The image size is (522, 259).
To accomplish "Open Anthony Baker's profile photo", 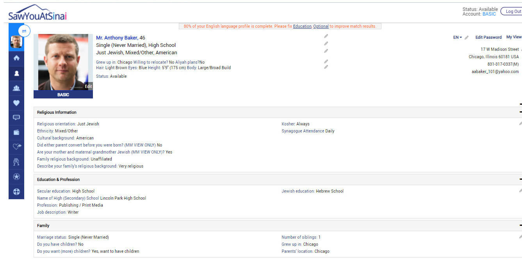I will [x=63, y=62].
